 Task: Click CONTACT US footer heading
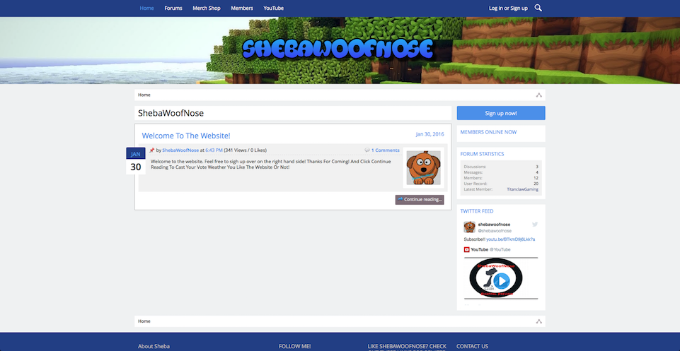(x=472, y=346)
